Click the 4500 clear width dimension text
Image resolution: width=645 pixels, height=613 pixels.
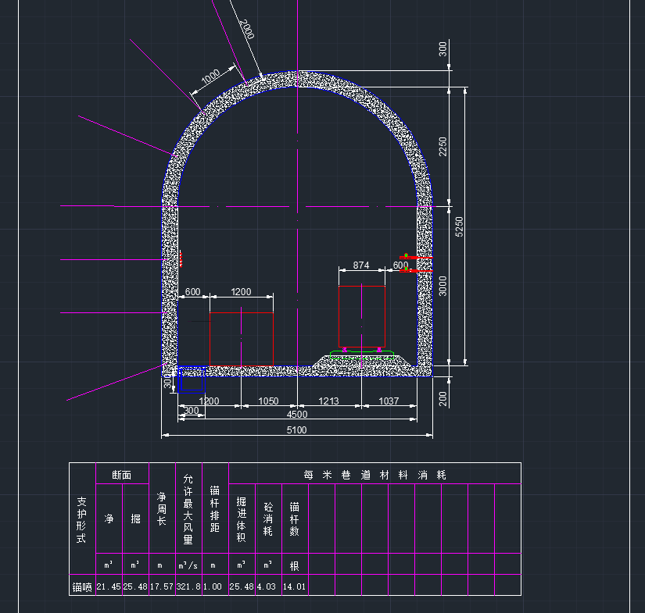[297, 415]
